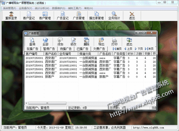Click the 添加 icon to add an ad

coord(60,42)
